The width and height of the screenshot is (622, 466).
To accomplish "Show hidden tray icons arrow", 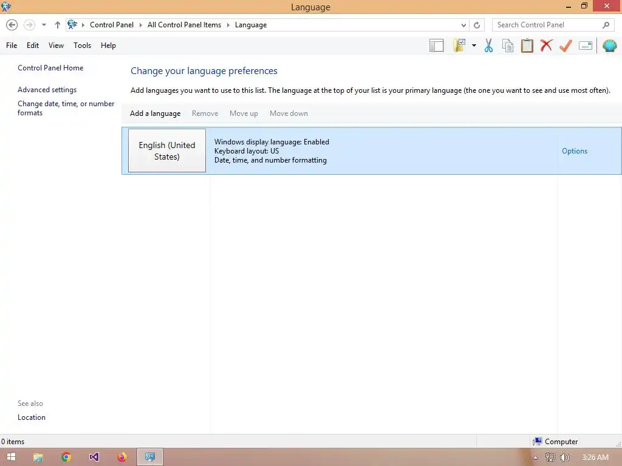I will (x=535, y=458).
